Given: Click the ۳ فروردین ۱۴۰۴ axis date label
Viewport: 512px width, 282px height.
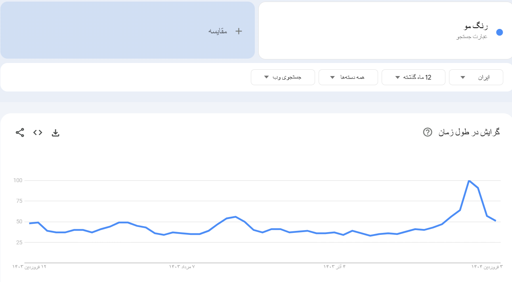Looking at the screenshot, I should point(487,267).
